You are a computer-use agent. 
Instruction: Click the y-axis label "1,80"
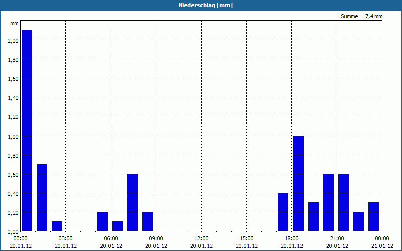point(14,60)
